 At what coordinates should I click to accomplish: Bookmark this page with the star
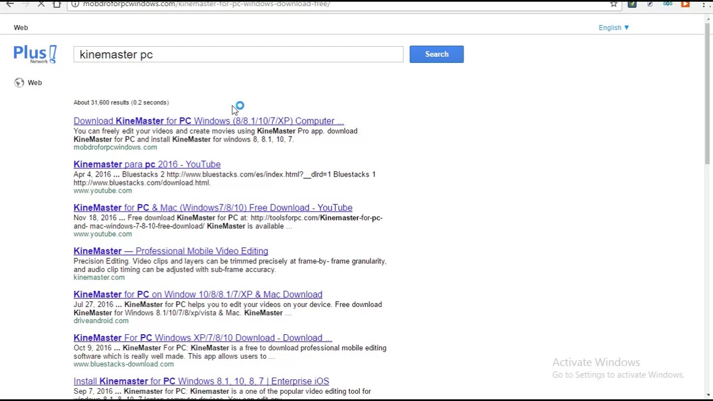pyautogui.click(x=614, y=4)
